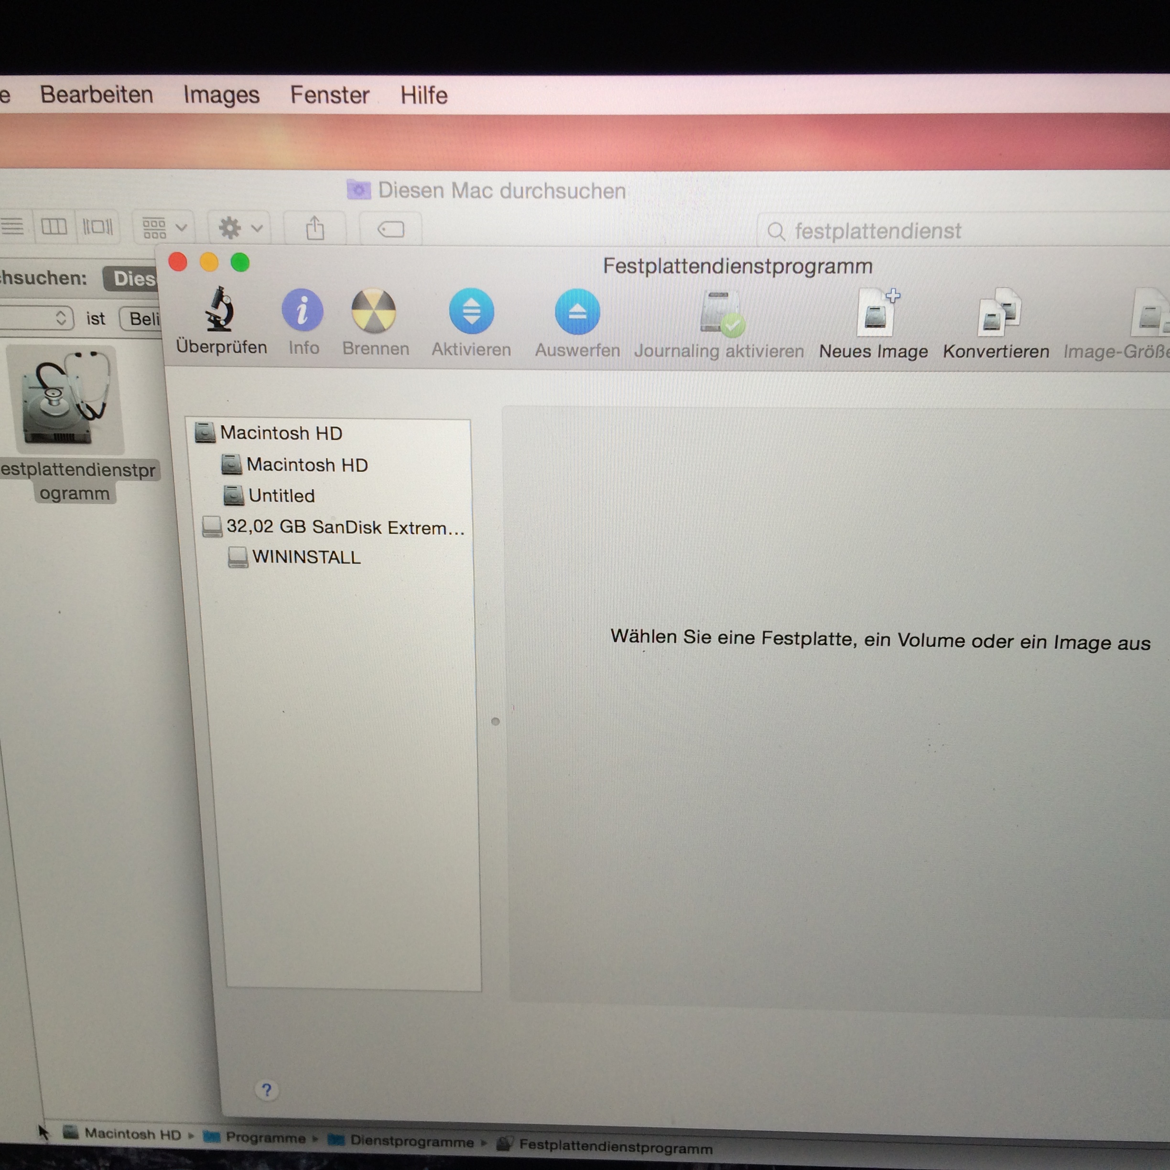Click the help question mark button
Screen dimensions: 1170x1170
[267, 1090]
